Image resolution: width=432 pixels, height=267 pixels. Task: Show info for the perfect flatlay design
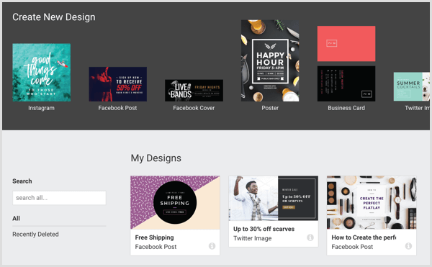[x=408, y=246]
